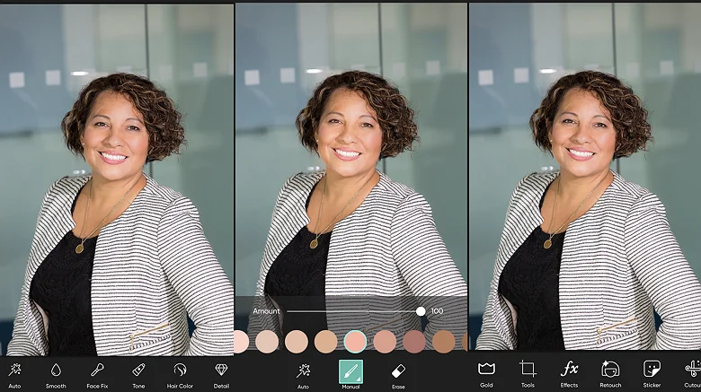The height and width of the screenshot is (392, 701).
Task: Choose the Face Fix tool
Action: coord(97,375)
